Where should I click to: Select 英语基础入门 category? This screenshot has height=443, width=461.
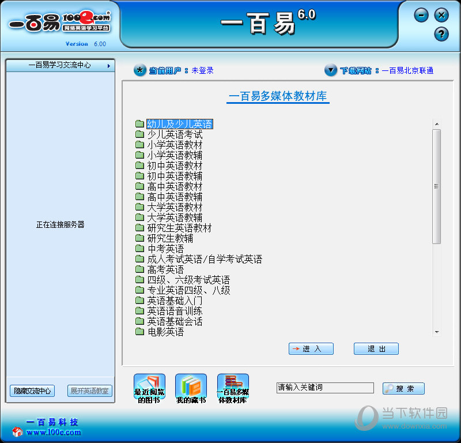(175, 301)
